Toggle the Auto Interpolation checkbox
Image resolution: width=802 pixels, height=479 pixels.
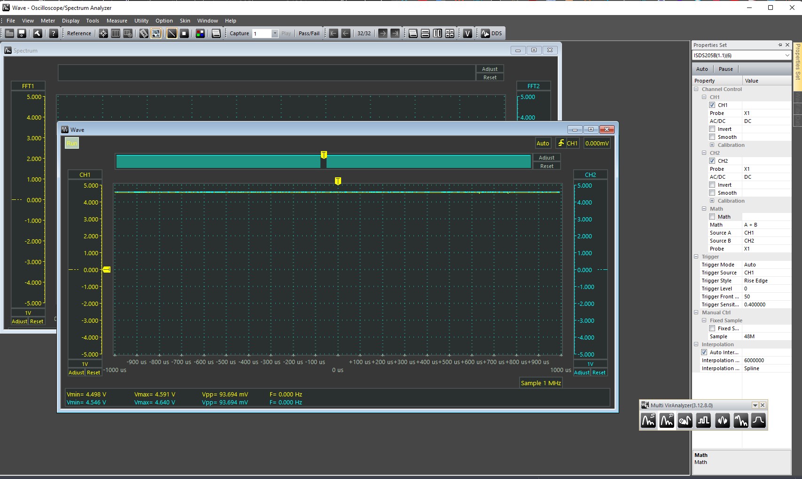[x=704, y=352]
